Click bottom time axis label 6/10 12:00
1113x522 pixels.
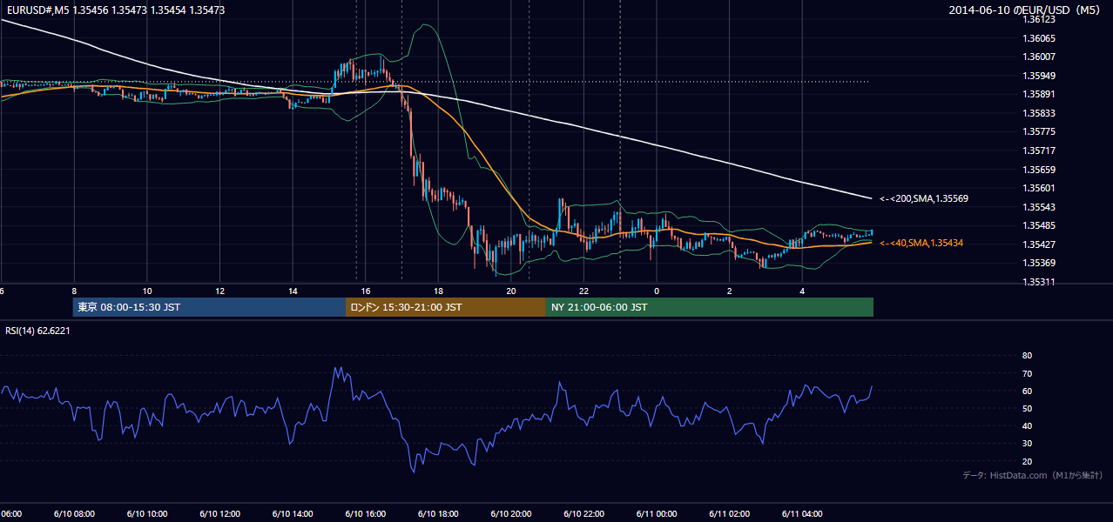[219, 513]
